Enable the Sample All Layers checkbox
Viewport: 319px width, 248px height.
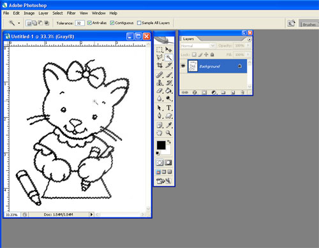(139, 23)
